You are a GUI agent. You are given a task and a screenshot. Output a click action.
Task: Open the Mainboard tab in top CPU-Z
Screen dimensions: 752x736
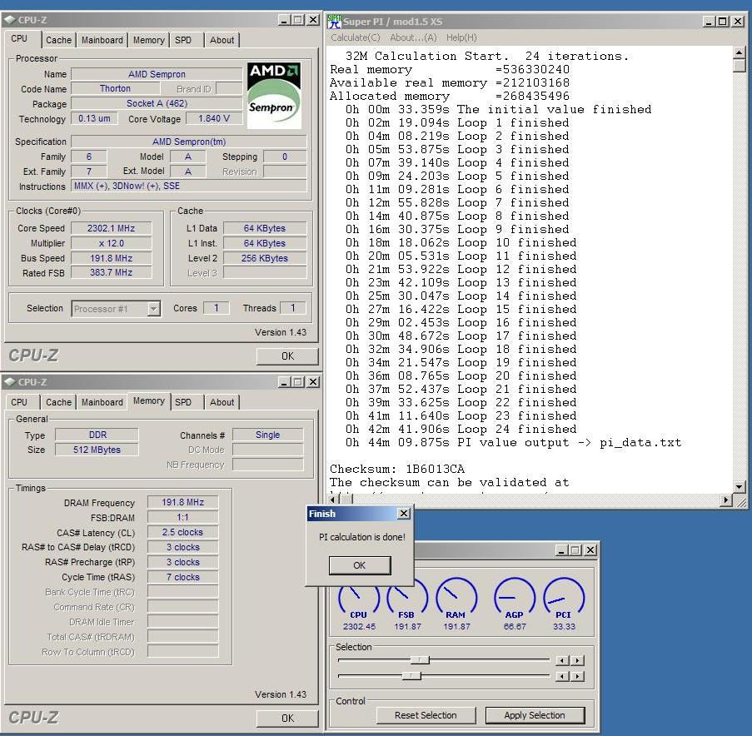click(x=102, y=40)
